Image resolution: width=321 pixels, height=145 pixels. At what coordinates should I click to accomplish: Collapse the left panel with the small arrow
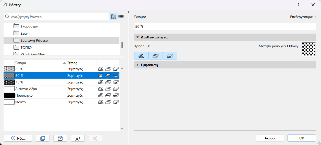click(x=128, y=12)
